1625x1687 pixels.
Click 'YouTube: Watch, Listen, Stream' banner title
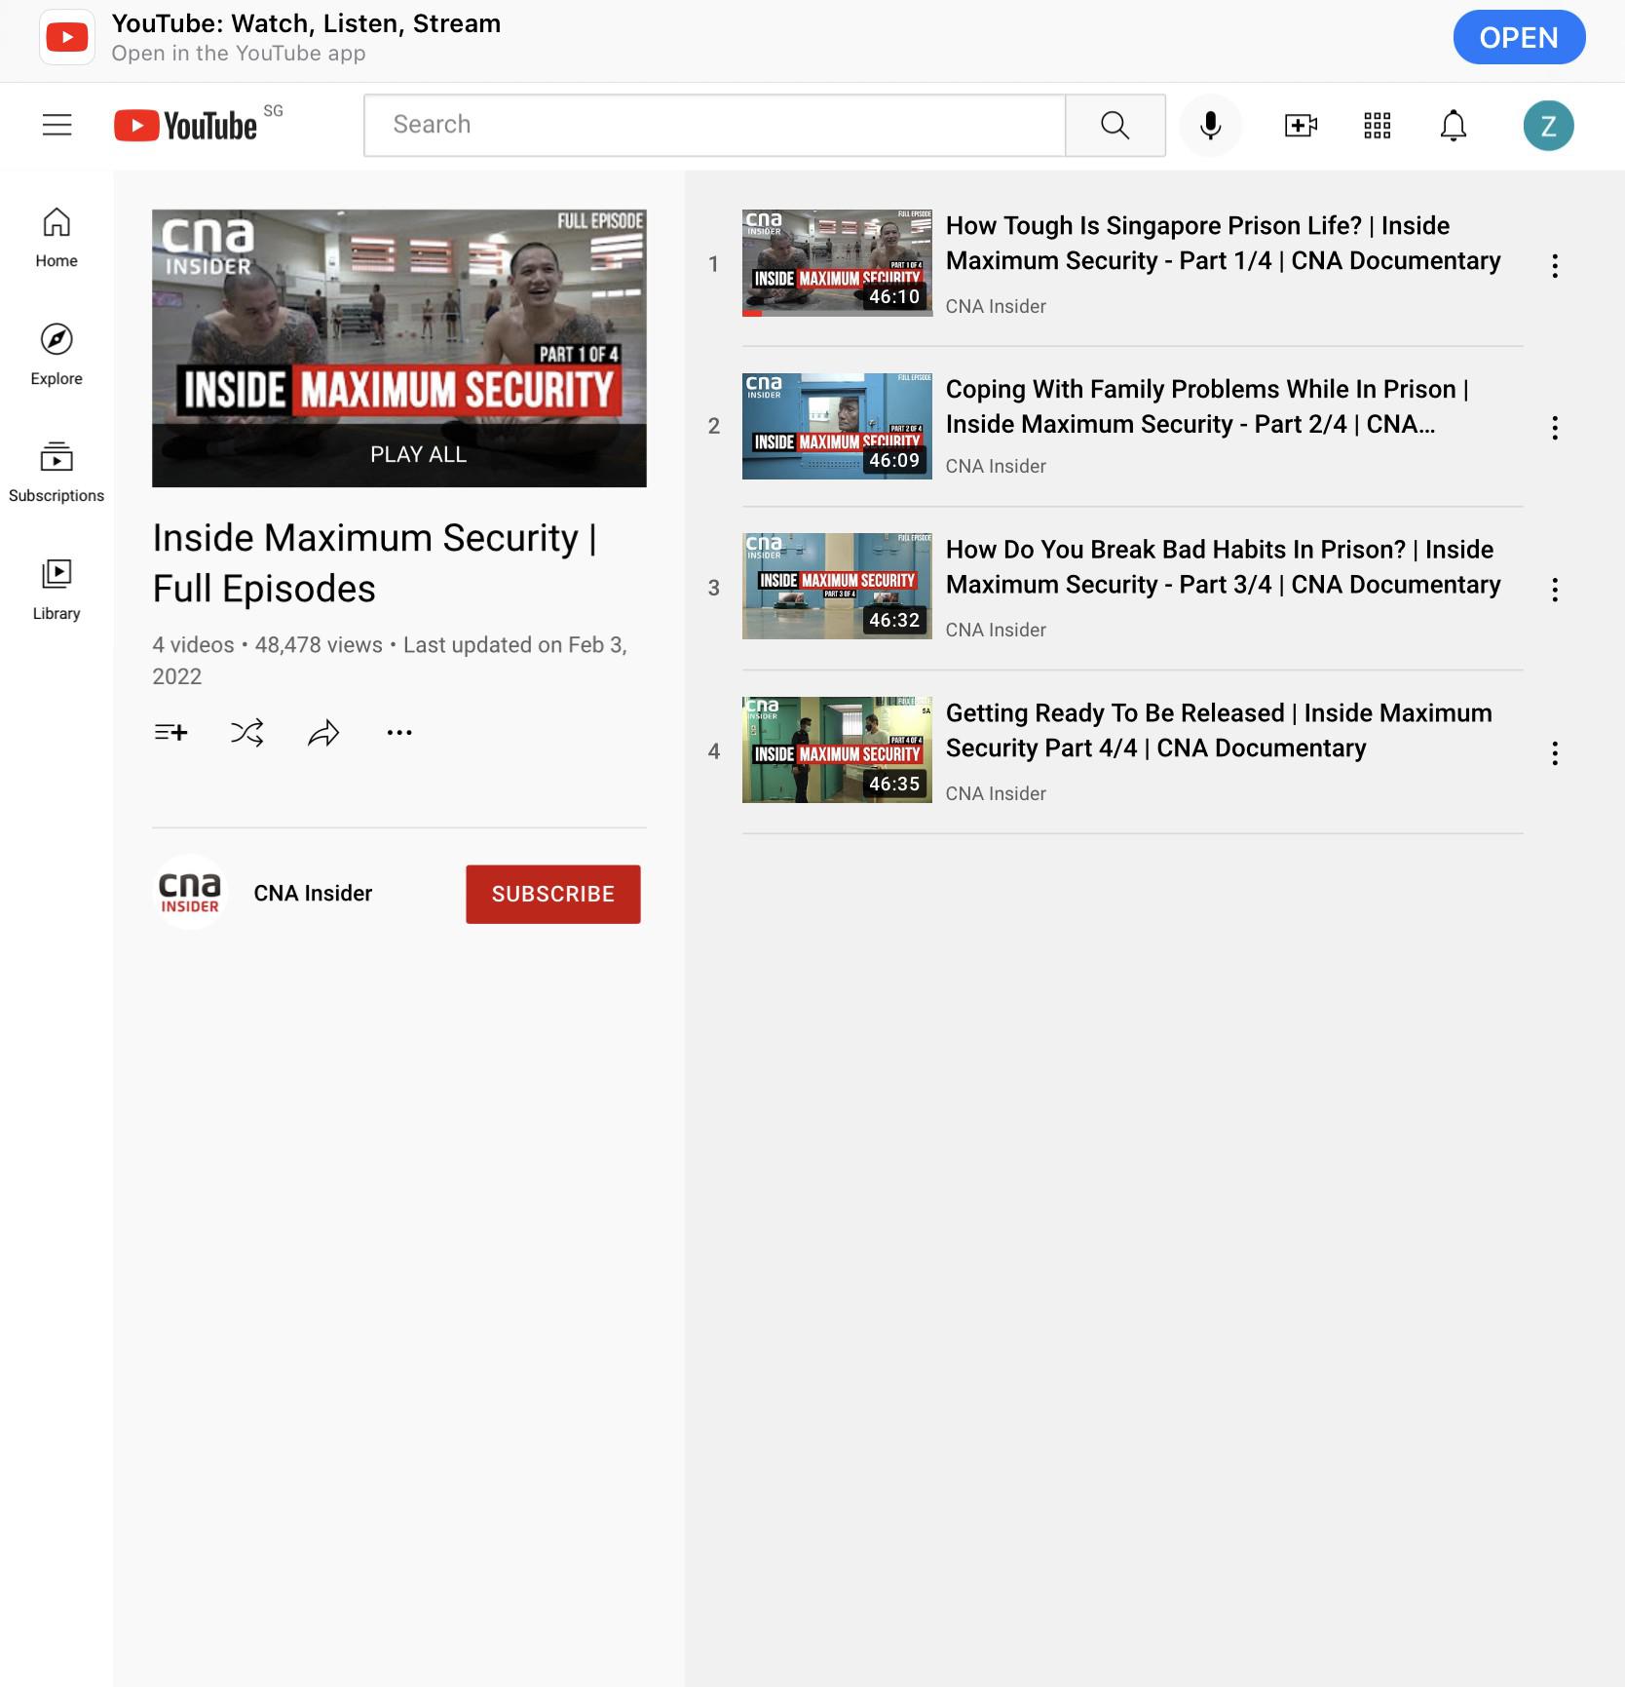click(306, 23)
